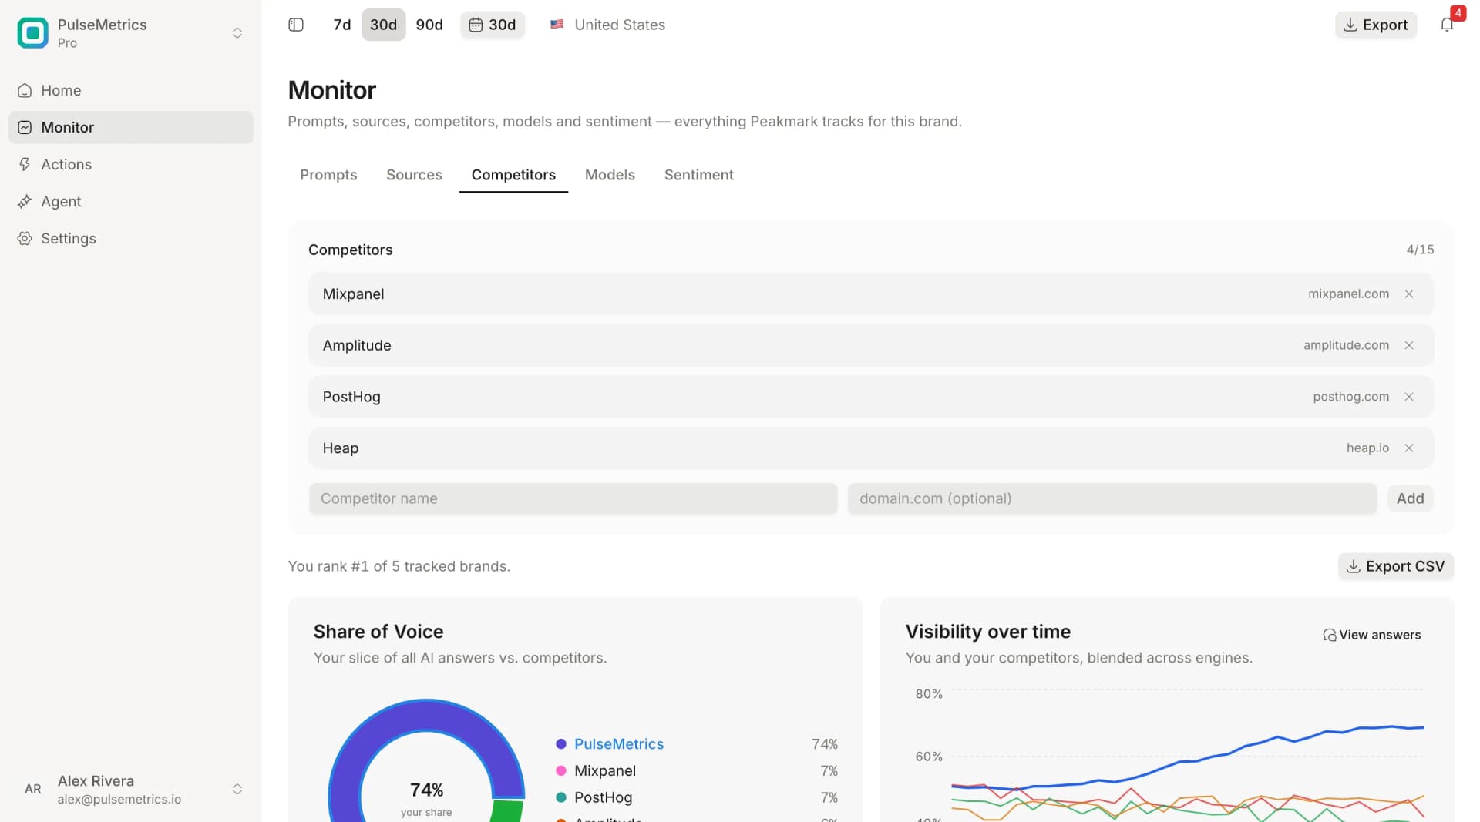
Task: Click the Add competitor button
Action: pyautogui.click(x=1410, y=498)
